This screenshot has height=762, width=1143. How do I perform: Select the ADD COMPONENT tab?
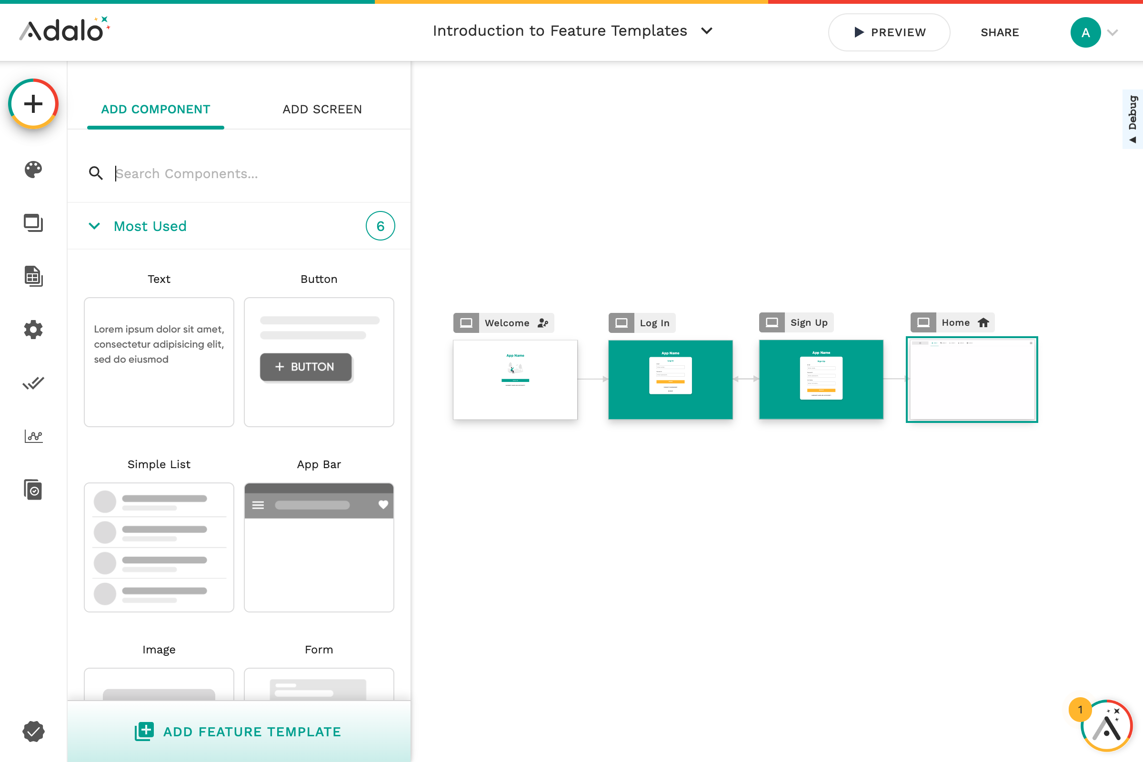[x=156, y=110]
